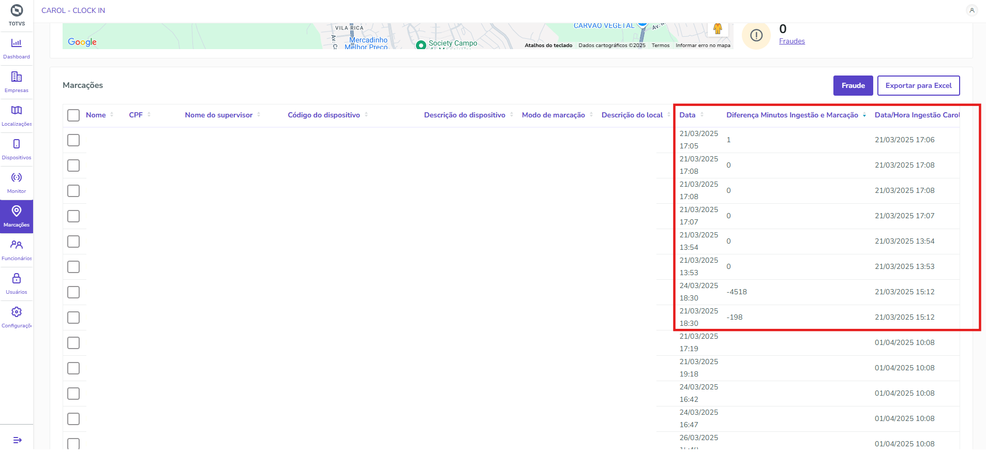
Task: Click the Mercadinho Melhor Preço map label
Action: click(367, 43)
